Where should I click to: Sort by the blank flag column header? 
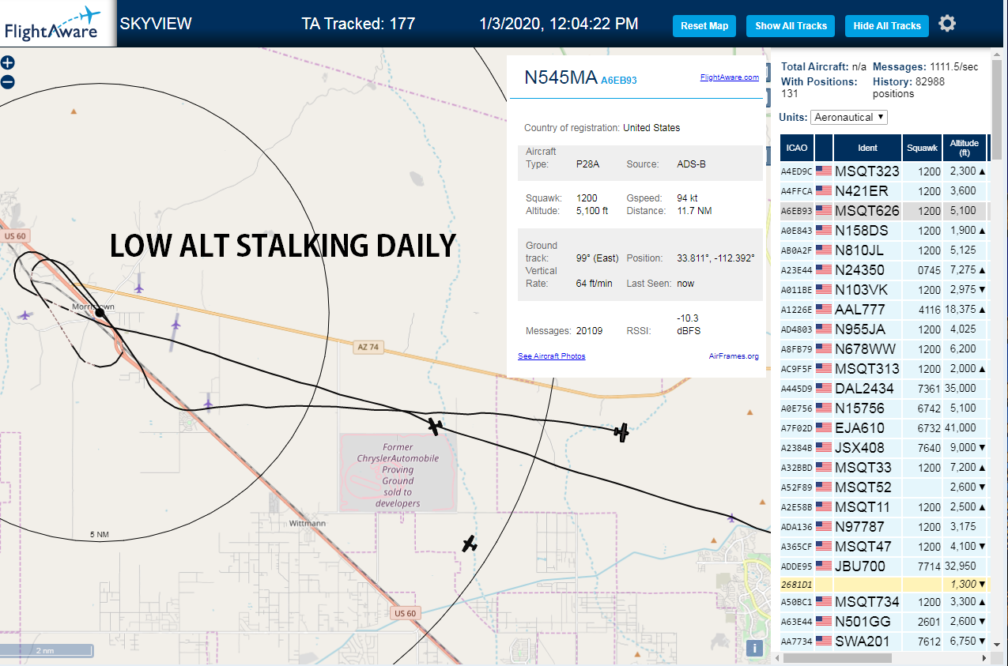[824, 148]
